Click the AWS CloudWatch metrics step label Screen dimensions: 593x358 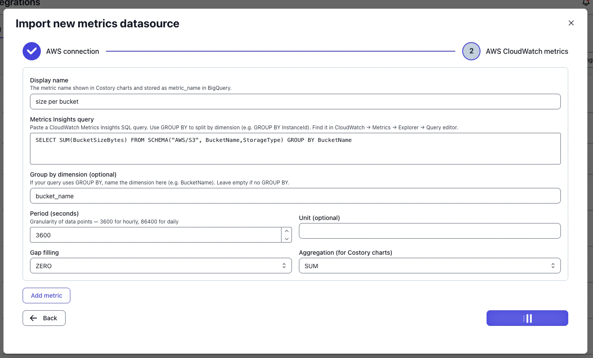[527, 51]
